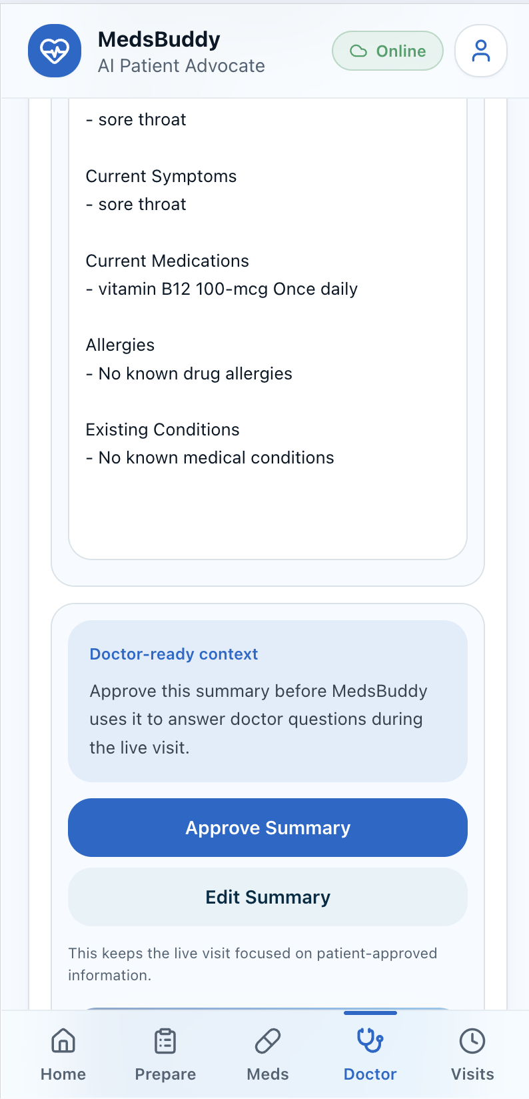529x1099 pixels.
Task: Select the Doctor stethoscope icon
Action: tap(370, 1040)
